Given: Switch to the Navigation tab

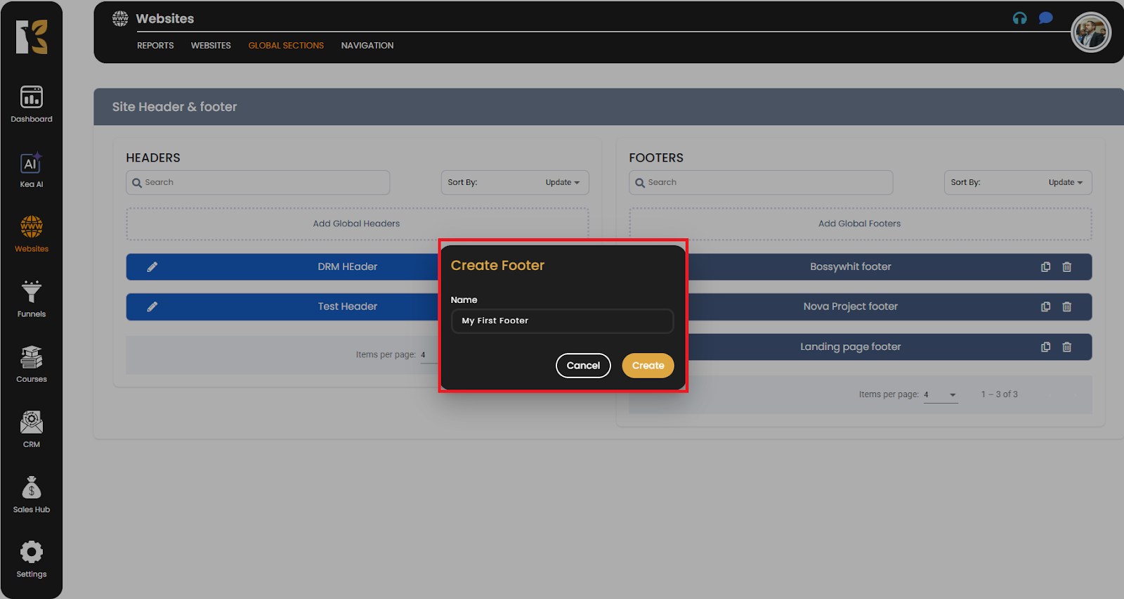Looking at the screenshot, I should point(367,46).
